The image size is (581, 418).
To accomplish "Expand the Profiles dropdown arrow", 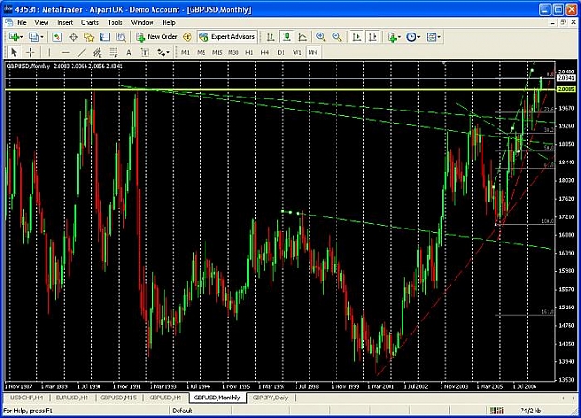I will [42, 37].
